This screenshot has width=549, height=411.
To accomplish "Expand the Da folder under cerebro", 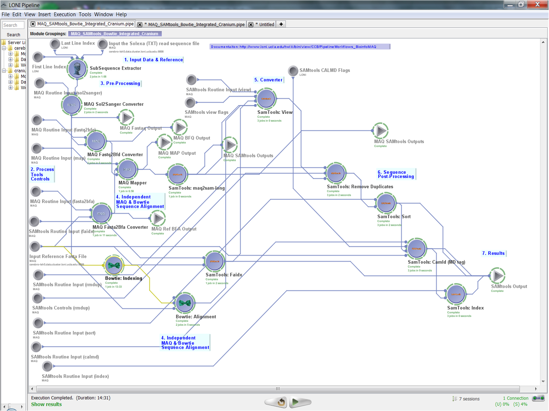I will pyautogui.click(x=10, y=59).
